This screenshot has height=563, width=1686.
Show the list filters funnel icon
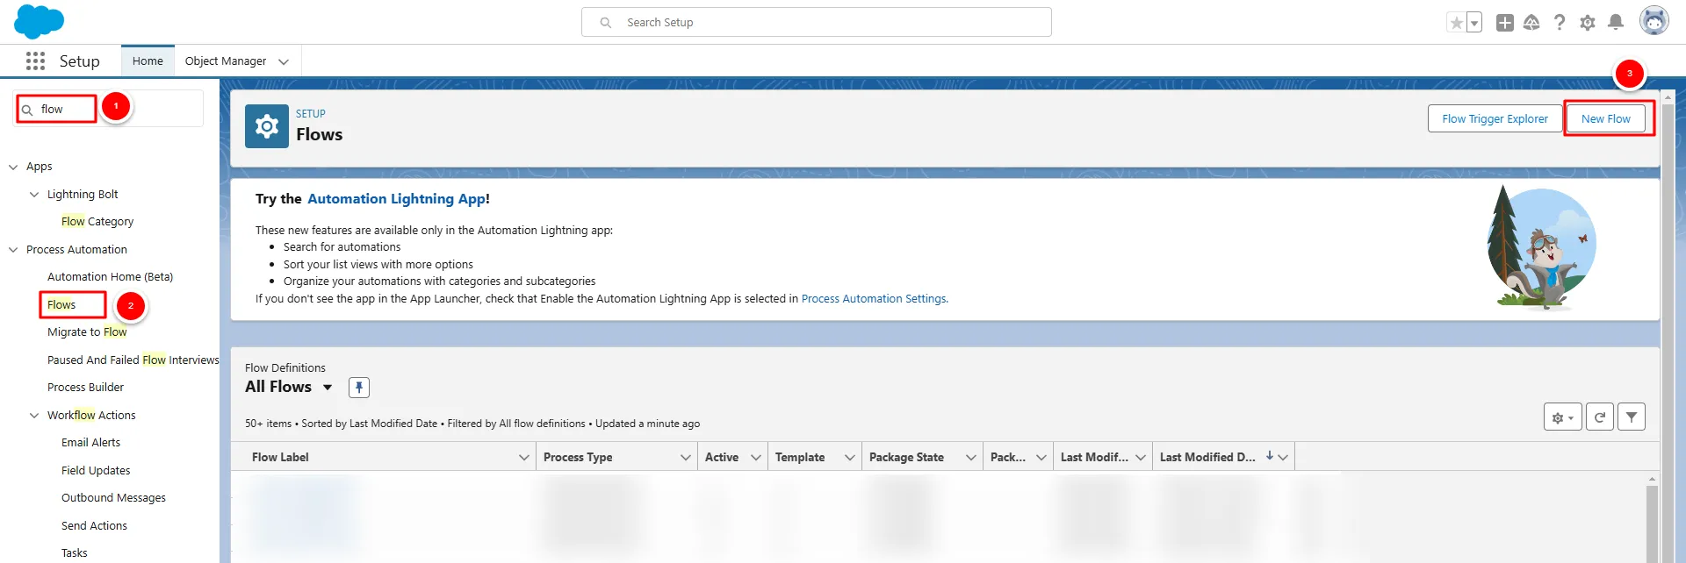(x=1632, y=417)
